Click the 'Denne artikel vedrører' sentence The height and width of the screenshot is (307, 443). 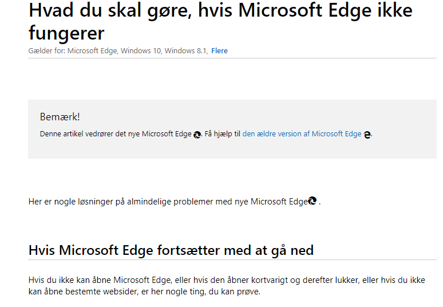coord(116,134)
